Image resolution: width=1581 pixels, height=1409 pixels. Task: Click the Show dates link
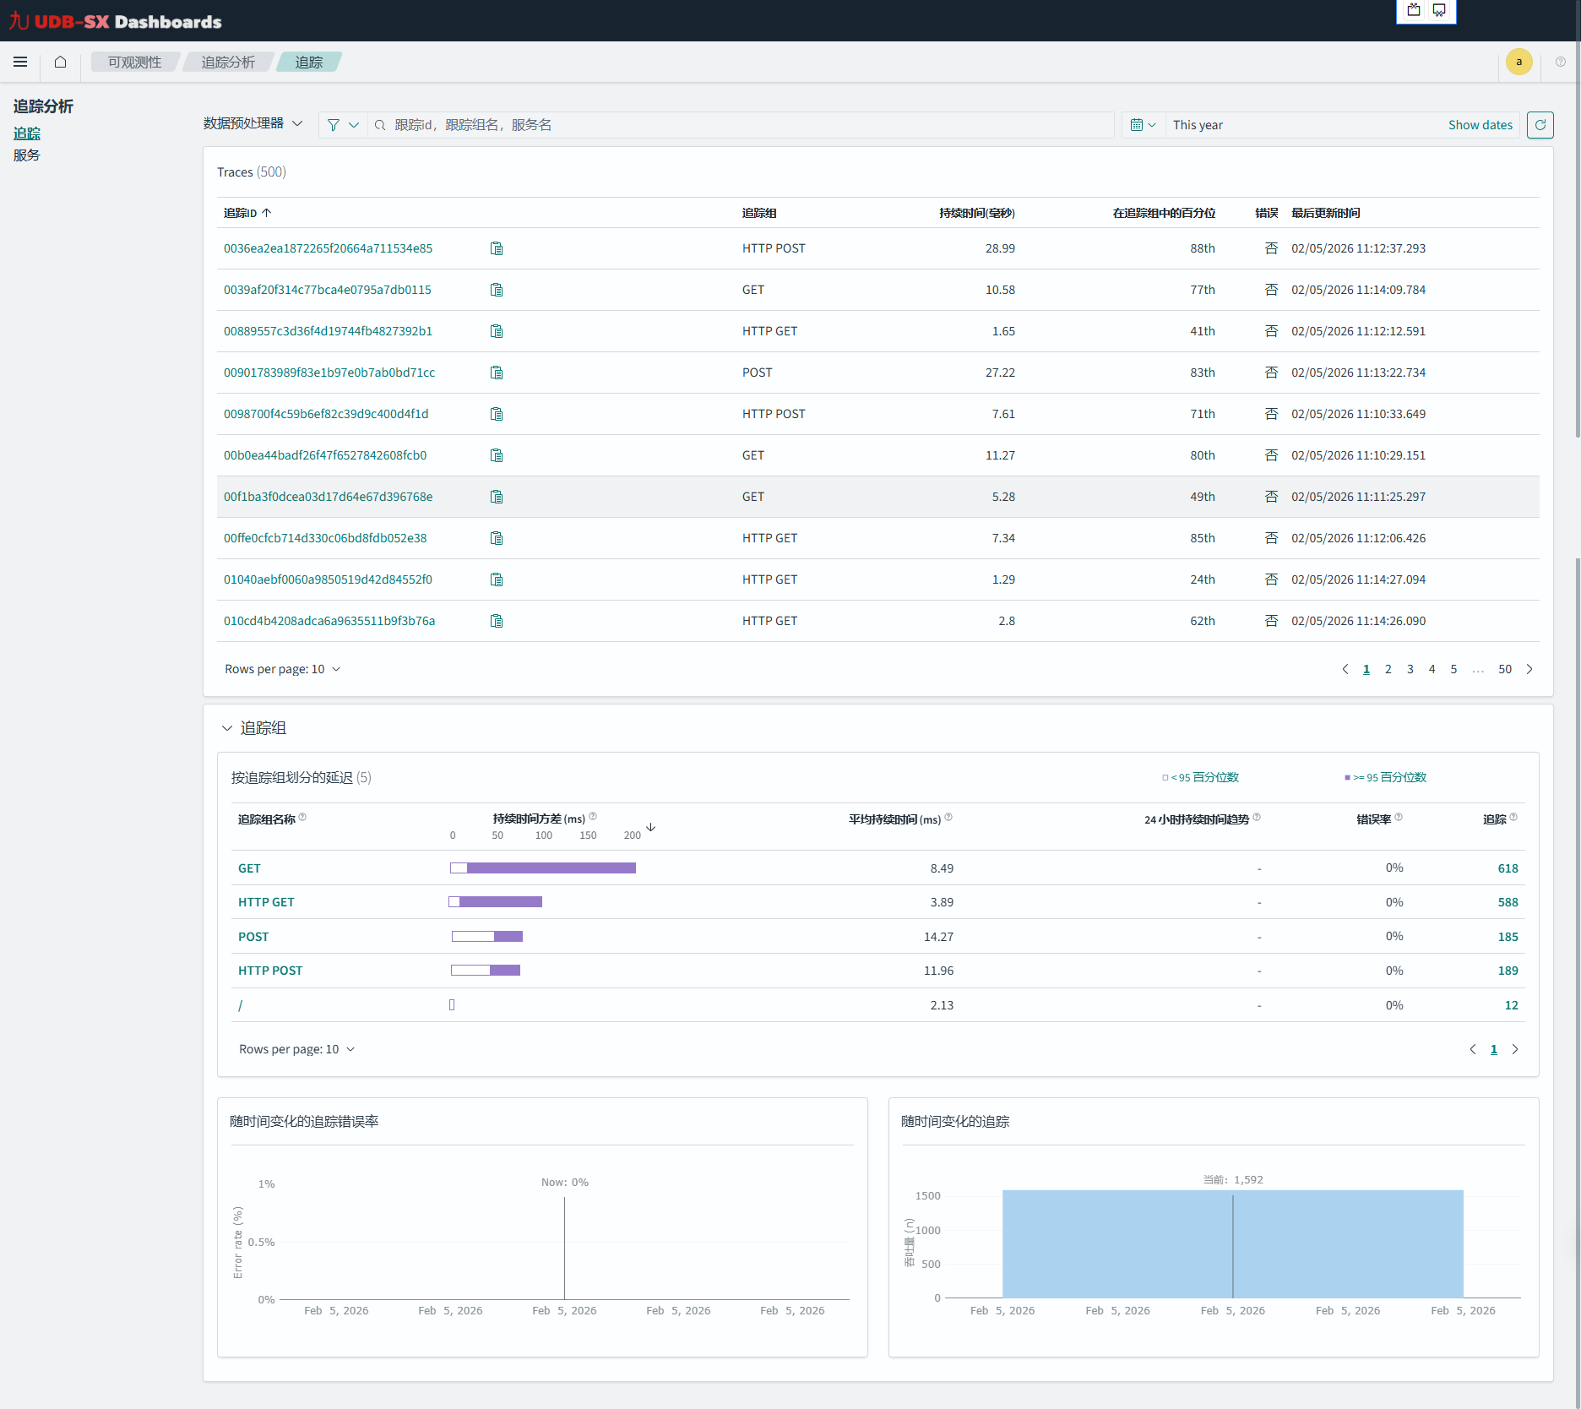(1480, 125)
